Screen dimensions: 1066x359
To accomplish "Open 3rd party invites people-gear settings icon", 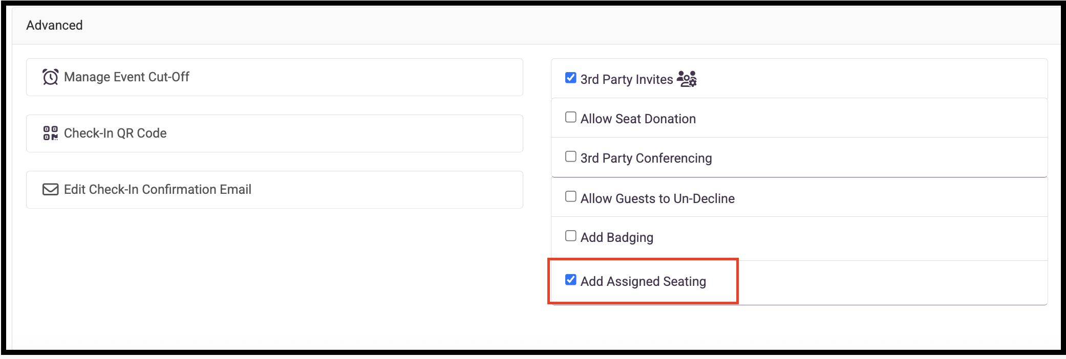I will pos(687,79).
